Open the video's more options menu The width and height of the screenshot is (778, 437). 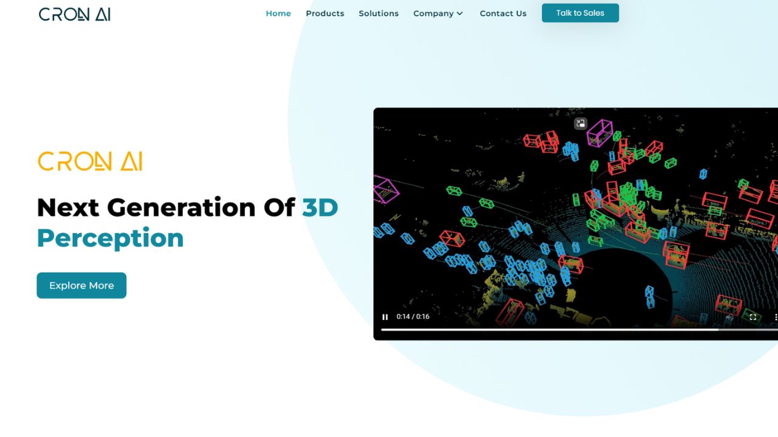(775, 317)
